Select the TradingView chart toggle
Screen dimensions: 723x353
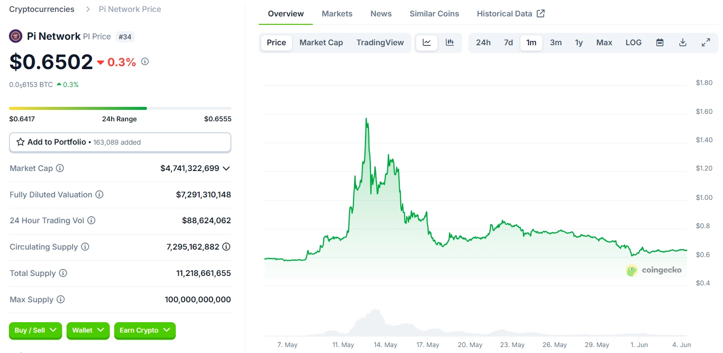pos(380,43)
